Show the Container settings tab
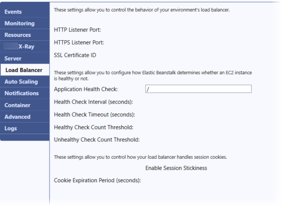 pyautogui.click(x=17, y=105)
